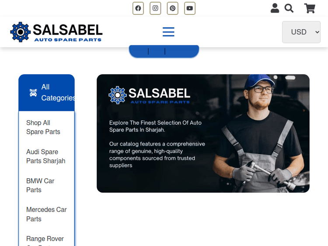Image resolution: width=328 pixels, height=246 pixels.
Task: Open the shopping cart icon
Action: (310, 8)
